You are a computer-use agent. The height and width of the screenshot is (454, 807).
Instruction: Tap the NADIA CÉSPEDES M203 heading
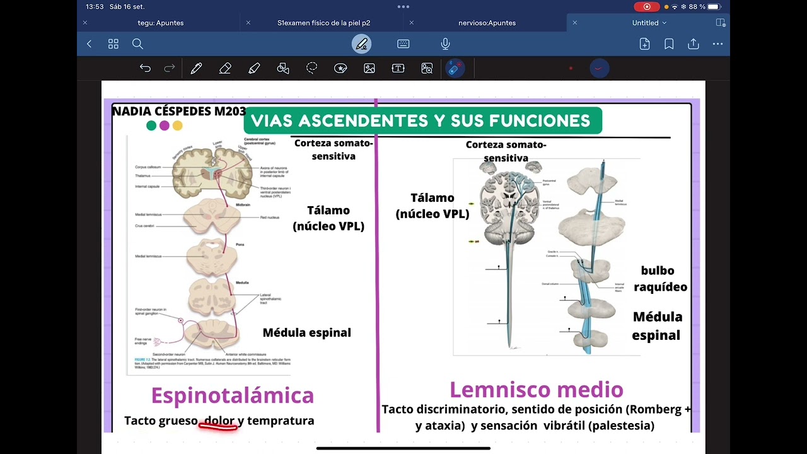[x=178, y=112]
